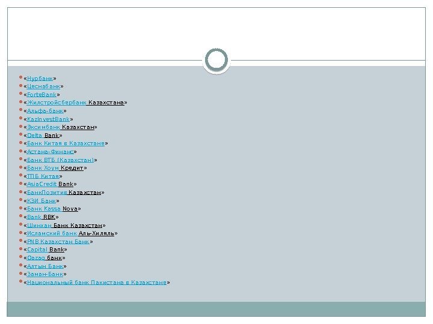433x324 pixels.
Task: Open the «Нурбанк» link
Action: (x=40, y=79)
